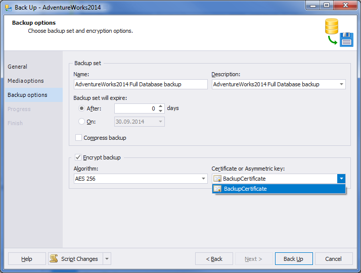Decrease expiration days with down arrow
Viewport: 361px width, 273px height.
coord(161,111)
